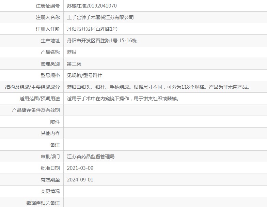267x207 pixels.
Task: Click address value 丹阳市开发区百胜路1号 15-16栋
Action: (x=102, y=41)
